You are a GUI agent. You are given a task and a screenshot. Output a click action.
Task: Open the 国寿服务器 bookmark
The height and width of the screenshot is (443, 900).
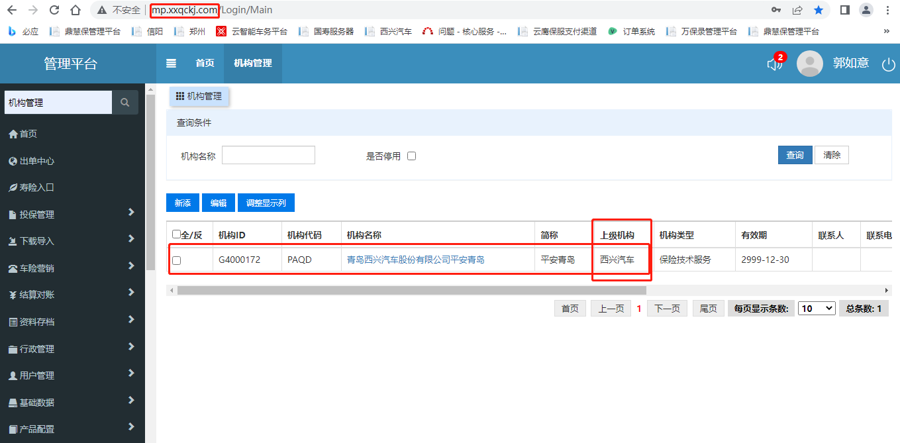326,31
